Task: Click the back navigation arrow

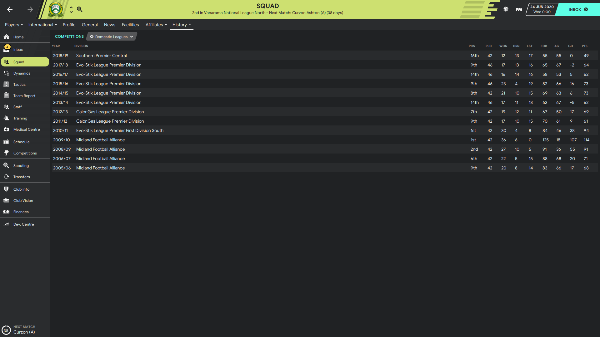Action: tap(10, 9)
